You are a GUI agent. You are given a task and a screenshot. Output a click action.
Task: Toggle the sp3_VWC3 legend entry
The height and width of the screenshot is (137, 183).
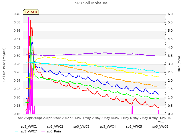pos(79,127)
